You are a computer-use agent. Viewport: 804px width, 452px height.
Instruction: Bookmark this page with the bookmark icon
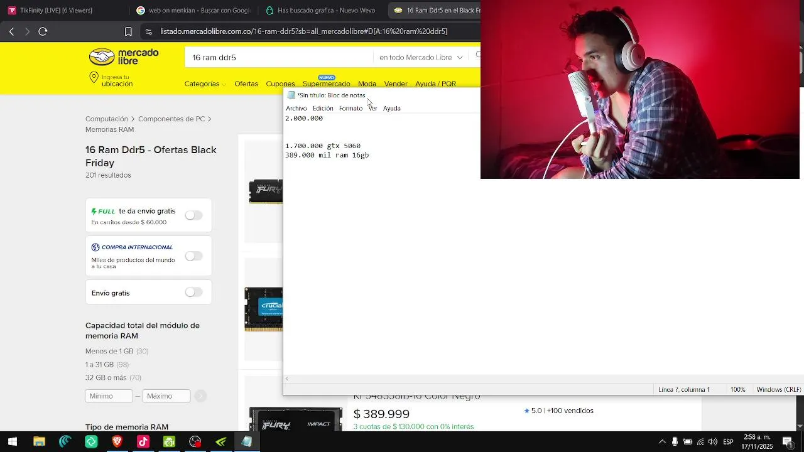coord(128,31)
